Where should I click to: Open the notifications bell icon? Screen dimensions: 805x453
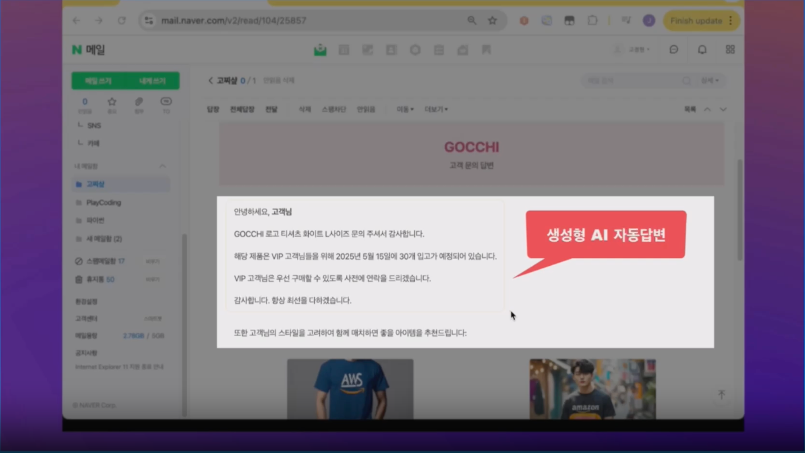702,49
